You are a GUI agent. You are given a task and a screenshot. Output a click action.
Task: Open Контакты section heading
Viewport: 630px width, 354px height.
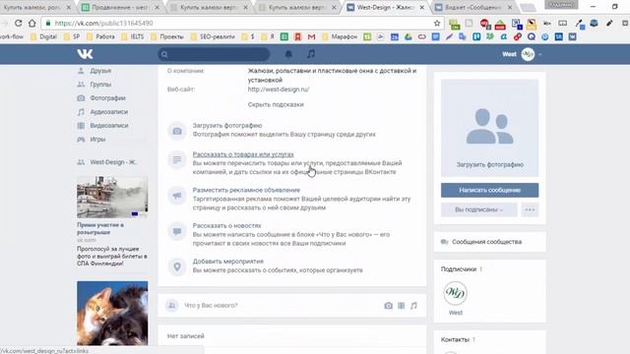455,339
